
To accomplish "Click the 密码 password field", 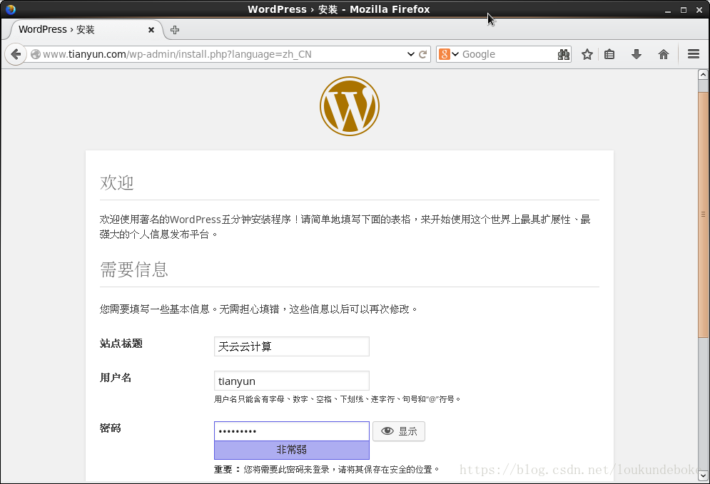I will click(x=292, y=431).
